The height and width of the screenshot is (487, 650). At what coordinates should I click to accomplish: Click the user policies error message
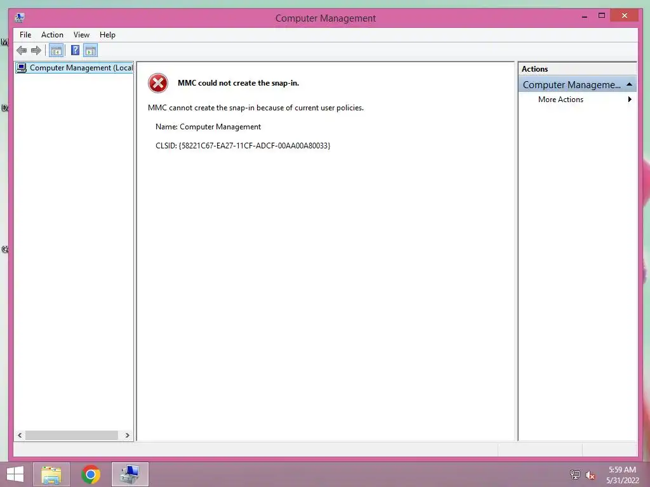click(x=256, y=108)
